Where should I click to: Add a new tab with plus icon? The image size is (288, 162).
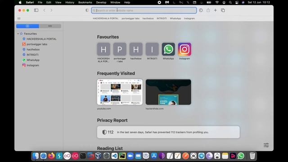point(215,10)
